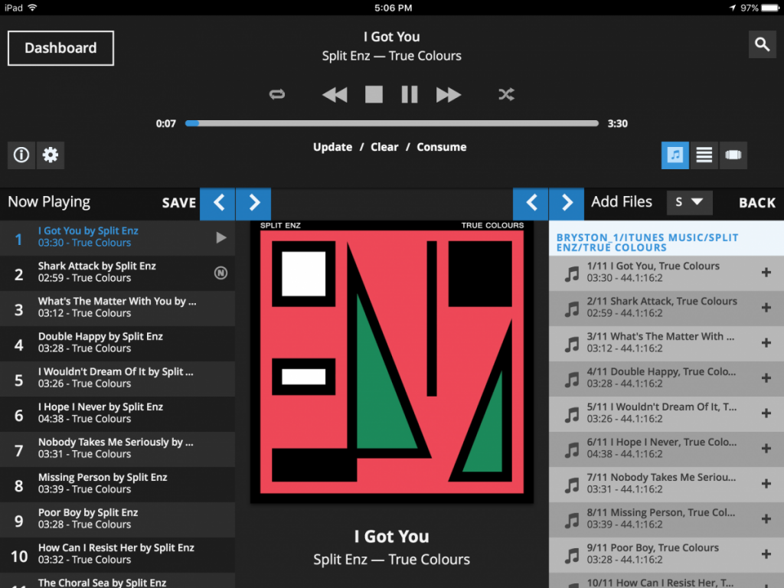Switch to list view layout
This screenshot has height=588, width=784.
pos(704,155)
